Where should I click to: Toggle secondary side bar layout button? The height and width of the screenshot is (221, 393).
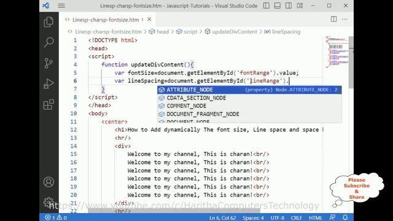(x=289, y=6)
